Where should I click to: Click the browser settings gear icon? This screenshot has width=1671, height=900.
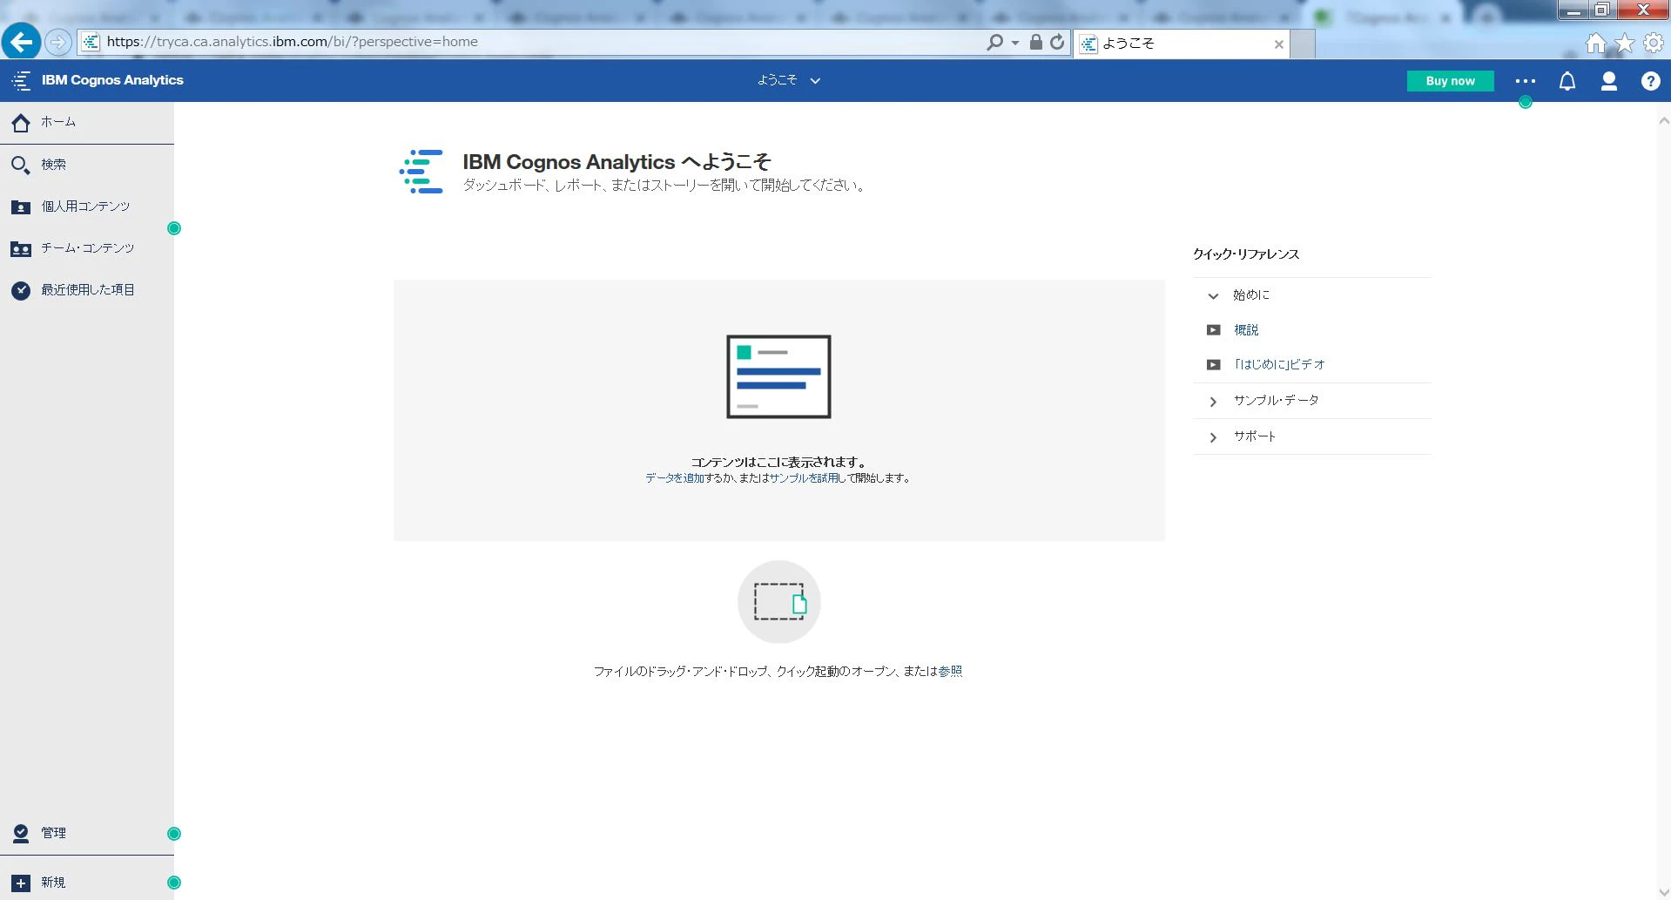[x=1653, y=43]
